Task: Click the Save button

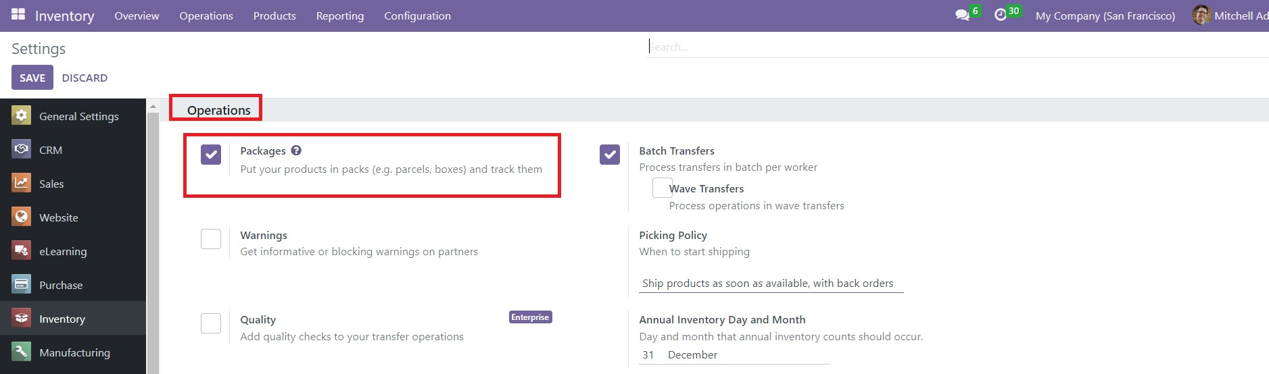Action: pyautogui.click(x=32, y=78)
